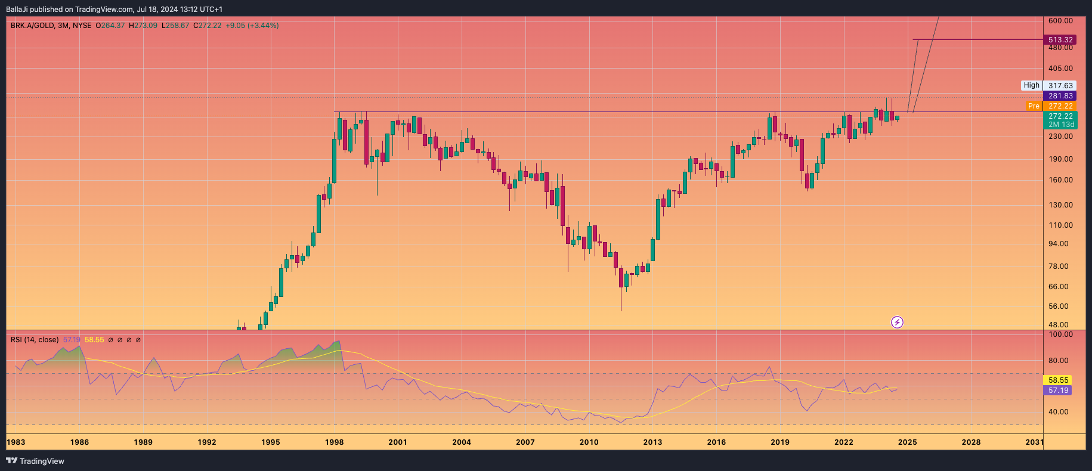Image resolution: width=1092 pixels, height=471 pixels.
Task: Click the 2010 label on time axis
Action: pos(589,442)
